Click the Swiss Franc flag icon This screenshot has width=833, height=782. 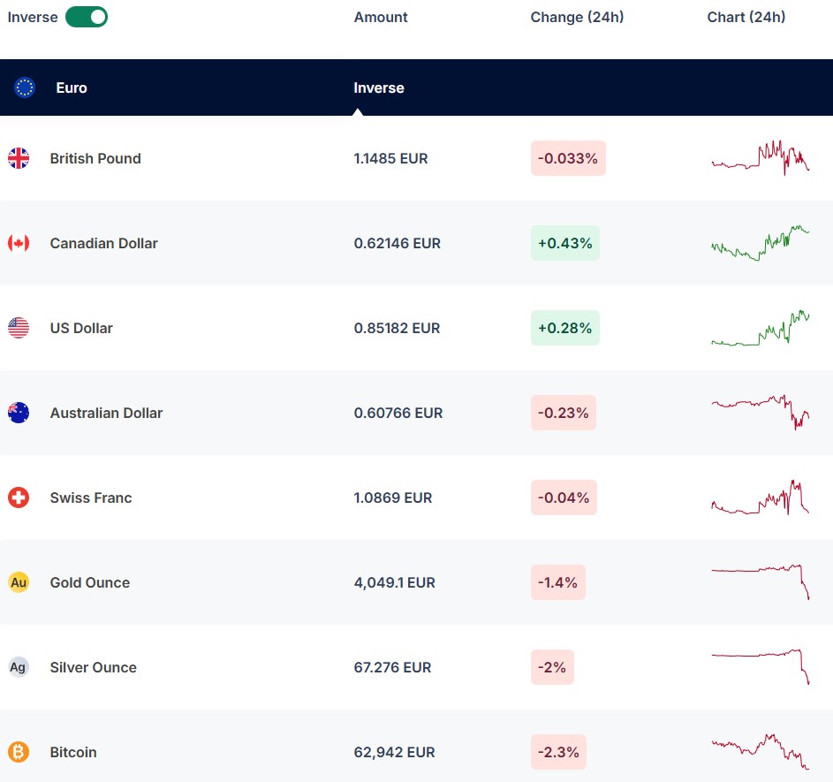tap(19, 497)
